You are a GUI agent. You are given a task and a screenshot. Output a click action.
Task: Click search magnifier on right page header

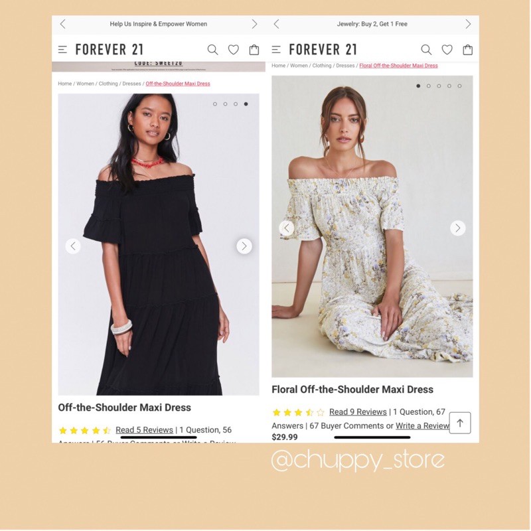426,50
